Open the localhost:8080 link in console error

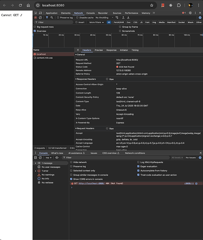pos(92,183)
